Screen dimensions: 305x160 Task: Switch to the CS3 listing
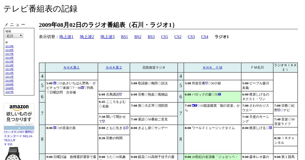pos(191,37)
